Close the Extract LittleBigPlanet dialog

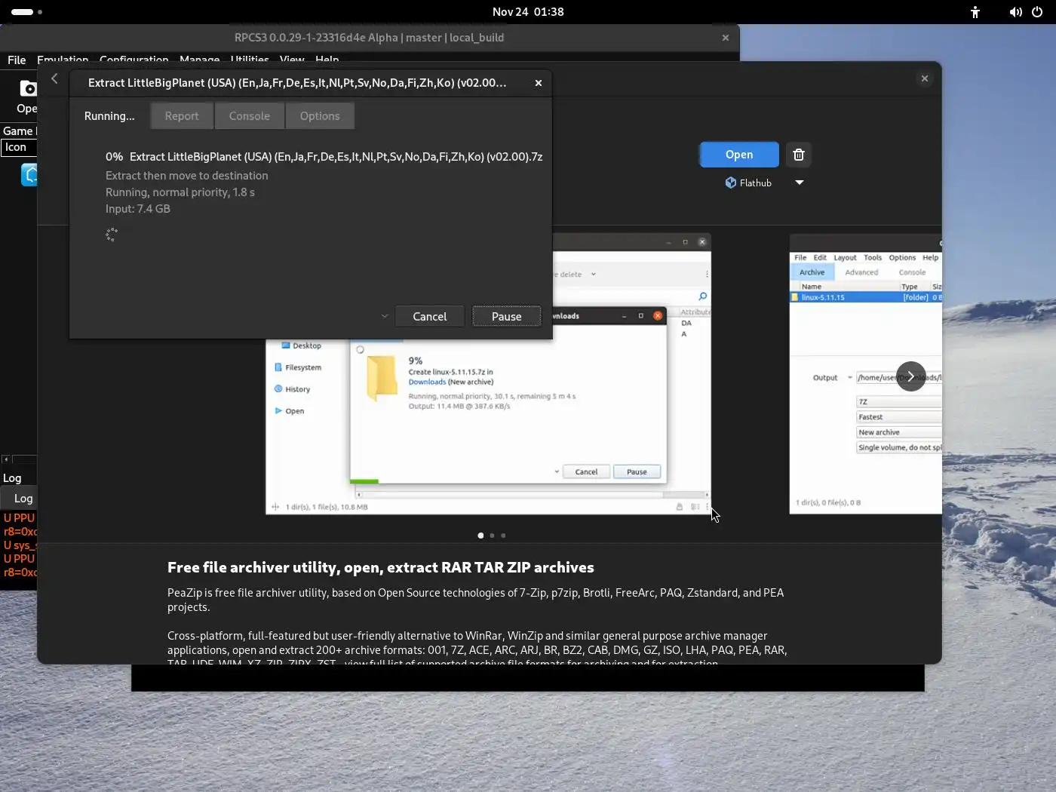click(539, 83)
